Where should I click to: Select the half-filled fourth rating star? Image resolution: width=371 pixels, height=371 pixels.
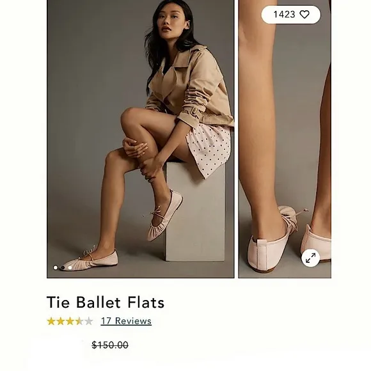(79, 321)
